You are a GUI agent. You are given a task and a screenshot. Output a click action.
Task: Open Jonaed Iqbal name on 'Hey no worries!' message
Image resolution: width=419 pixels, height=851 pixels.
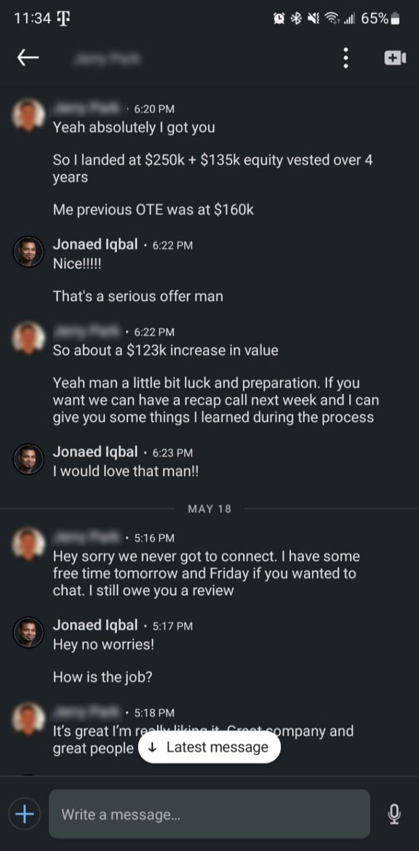[x=95, y=625]
